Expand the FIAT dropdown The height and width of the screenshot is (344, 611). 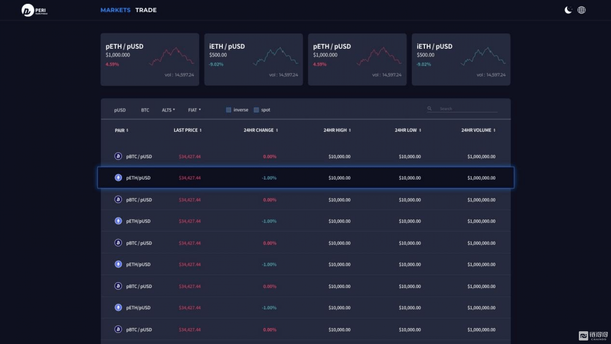tap(194, 110)
